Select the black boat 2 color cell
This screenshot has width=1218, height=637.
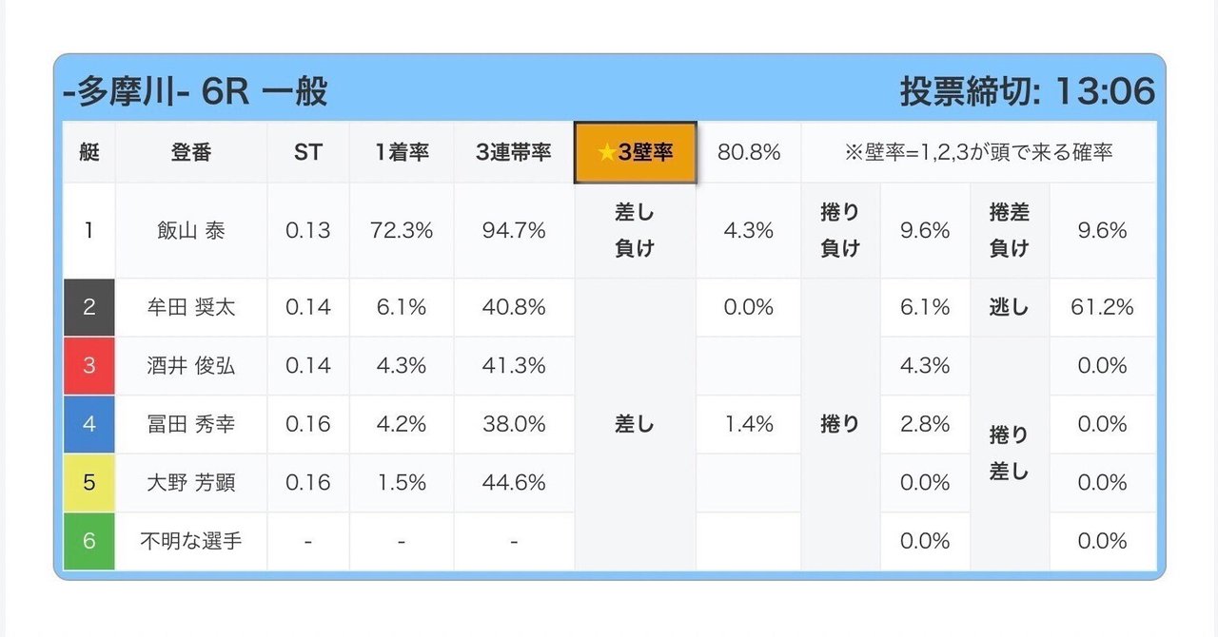pos(89,307)
